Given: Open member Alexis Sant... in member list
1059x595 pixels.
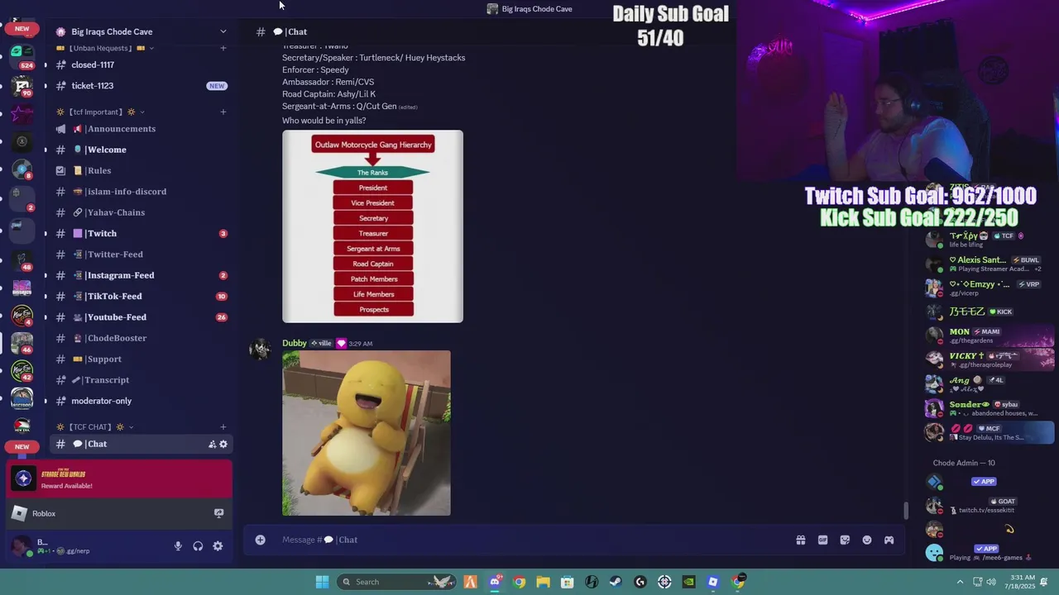Looking at the screenshot, I should [x=989, y=264].
